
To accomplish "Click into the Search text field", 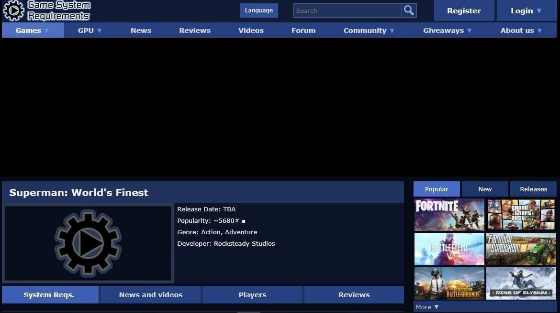I will (347, 10).
